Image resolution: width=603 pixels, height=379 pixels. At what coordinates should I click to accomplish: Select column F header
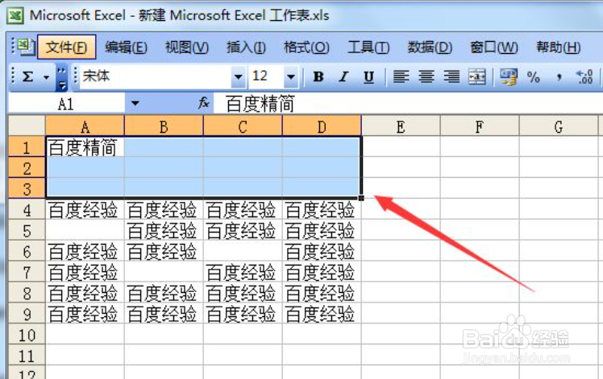(480, 126)
